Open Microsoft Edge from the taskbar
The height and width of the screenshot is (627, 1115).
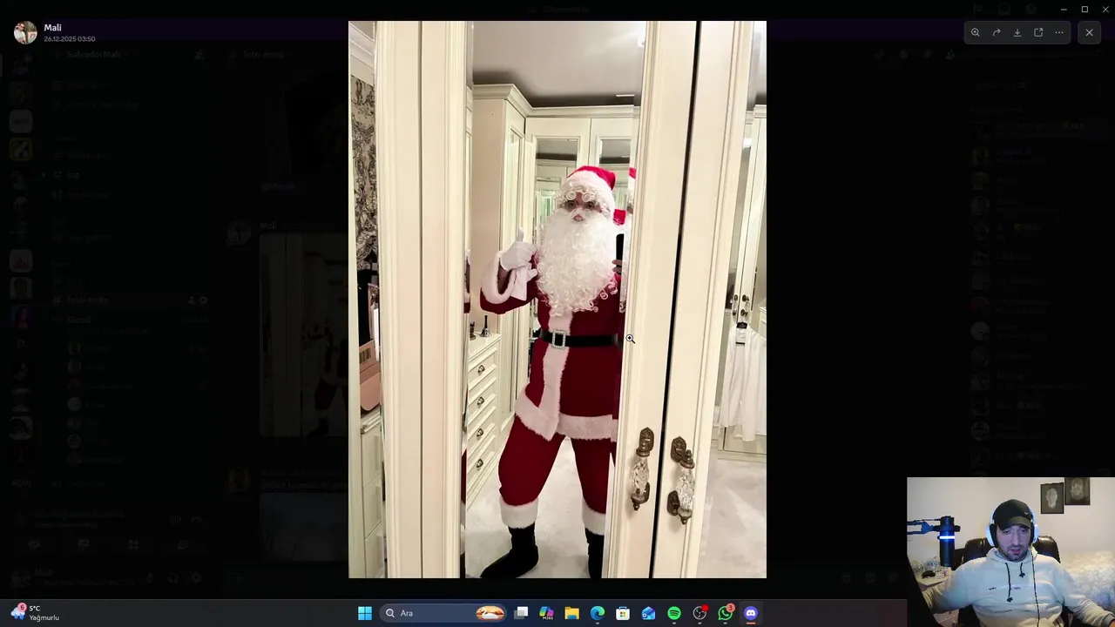click(598, 613)
